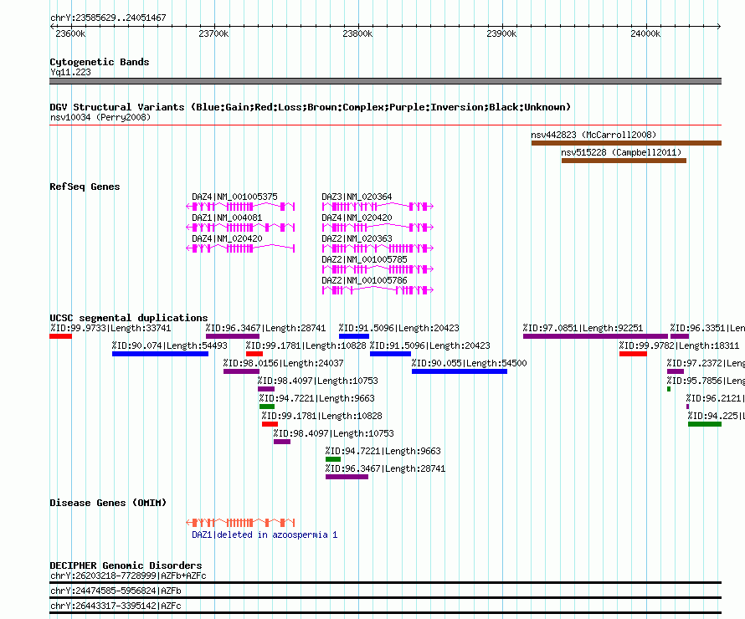Select the DAZ2|NM_020363 gene label
This screenshot has height=619, width=745.
tap(357, 238)
